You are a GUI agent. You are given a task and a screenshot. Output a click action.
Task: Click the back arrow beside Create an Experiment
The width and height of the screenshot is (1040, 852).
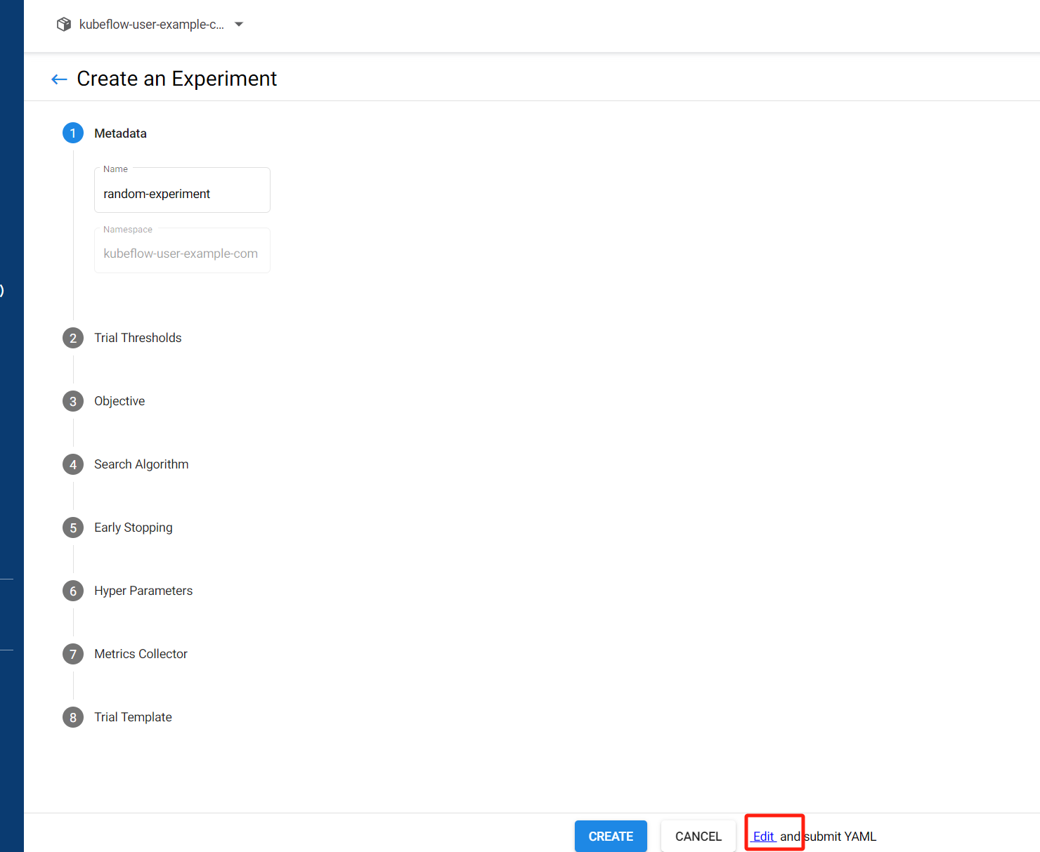[59, 79]
